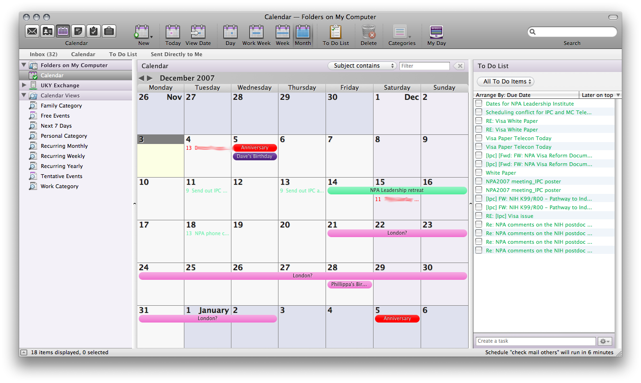Image resolution: width=641 pixels, height=383 pixels.
Task: Open the Tasks view icon
Action: (x=94, y=31)
